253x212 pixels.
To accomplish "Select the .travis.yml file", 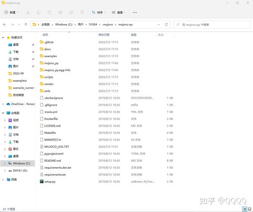I will [51, 112].
